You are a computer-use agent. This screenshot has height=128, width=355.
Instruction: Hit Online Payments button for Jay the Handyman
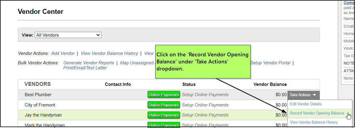click(164, 115)
